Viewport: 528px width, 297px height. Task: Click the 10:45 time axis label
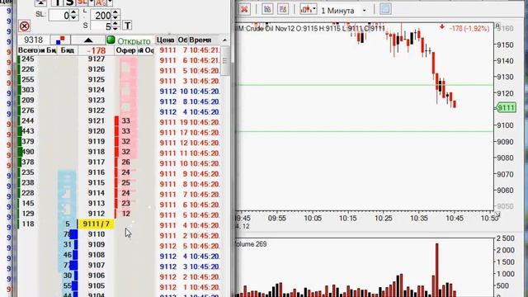[x=455, y=219]
